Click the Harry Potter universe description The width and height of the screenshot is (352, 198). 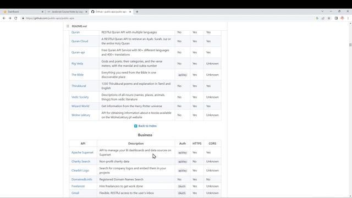coord(131,106)
